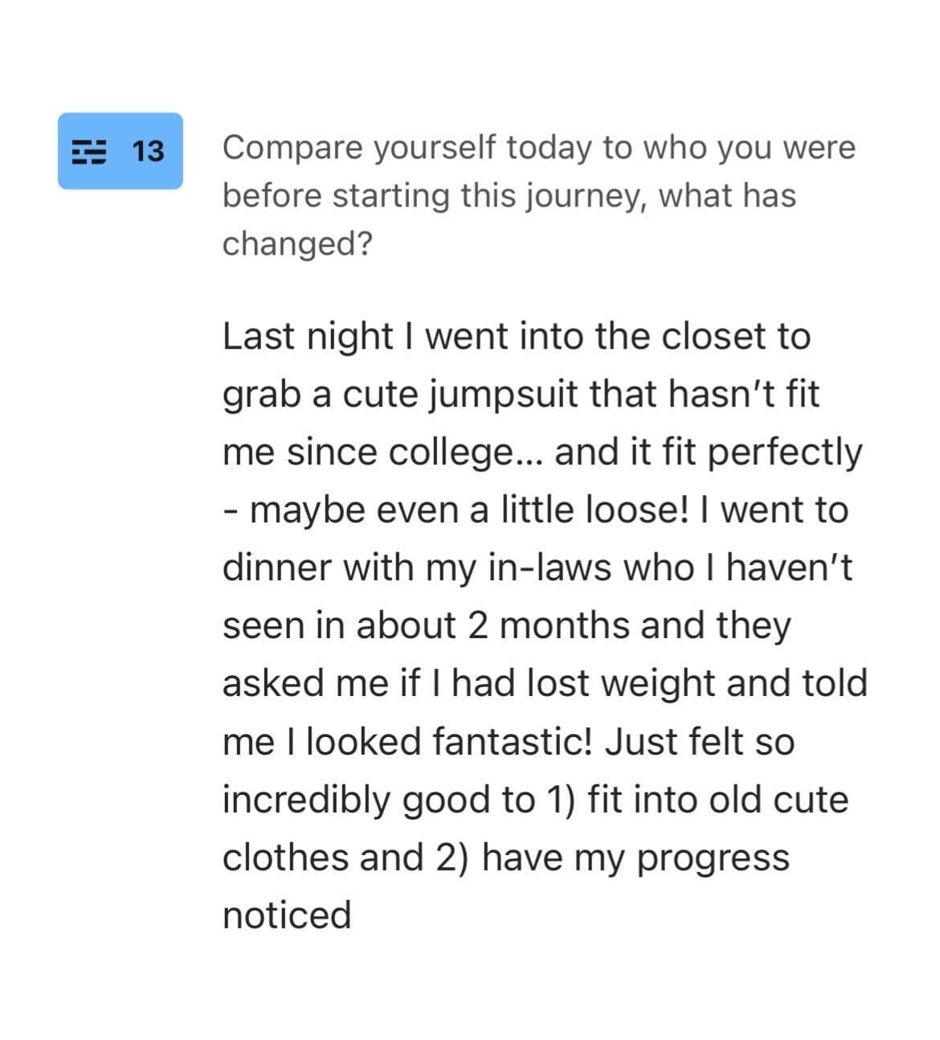Click the final word 'noticed'
Viewport: 940px width, 1040px height.
pos(287,915)
